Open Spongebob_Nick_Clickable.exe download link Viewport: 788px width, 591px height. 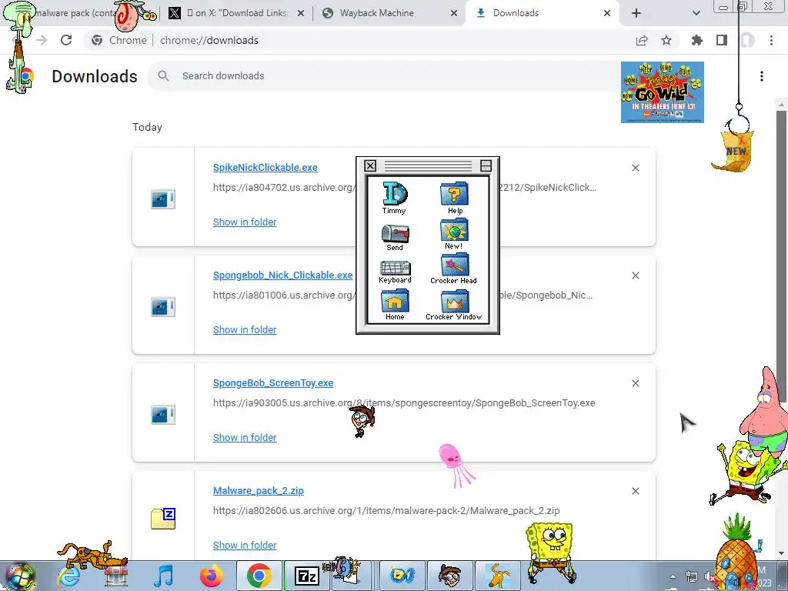coord(283,275)
